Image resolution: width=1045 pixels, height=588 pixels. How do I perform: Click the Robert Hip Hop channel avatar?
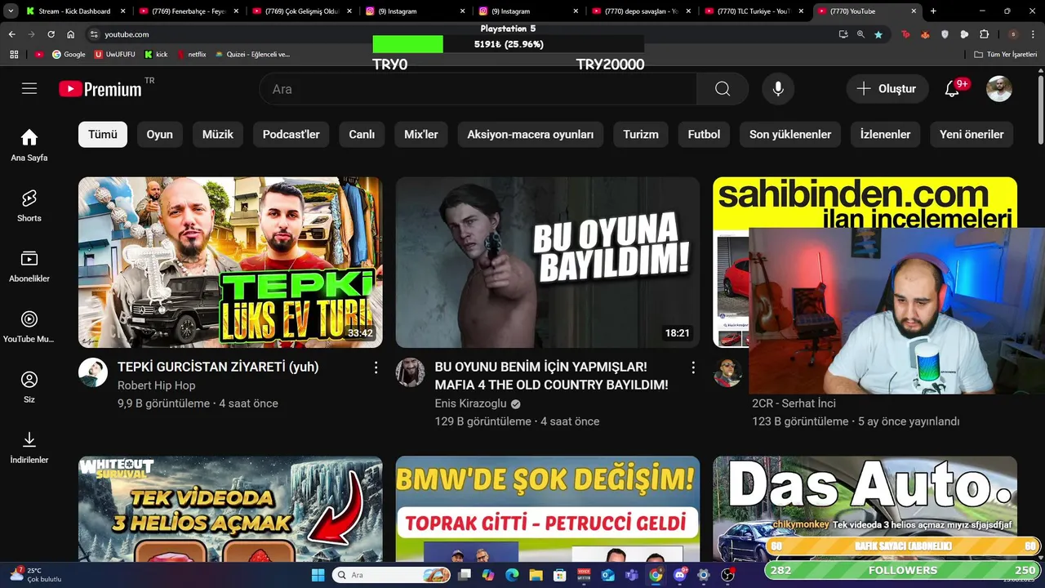93,372
